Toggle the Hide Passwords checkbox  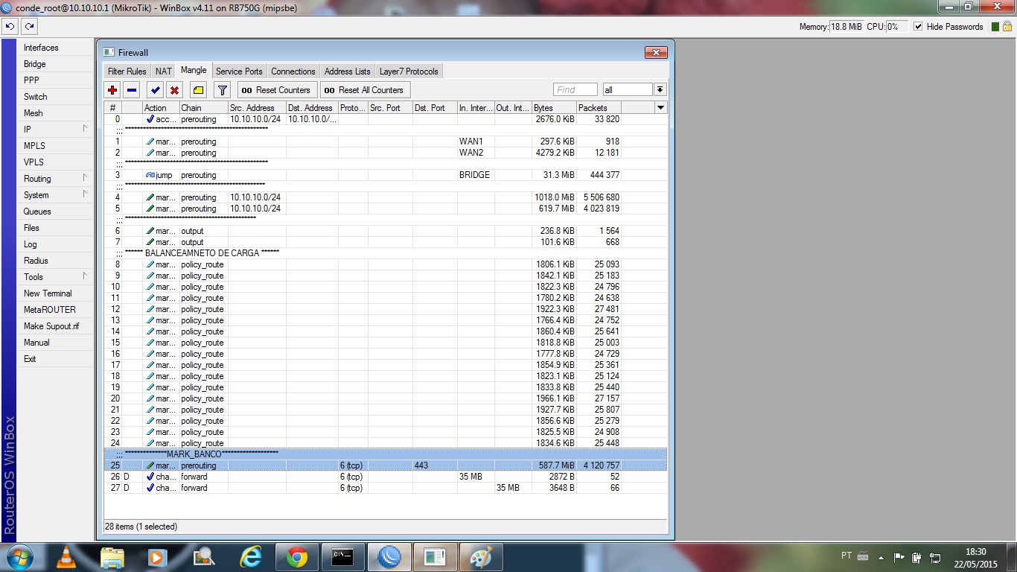[918, 27]
